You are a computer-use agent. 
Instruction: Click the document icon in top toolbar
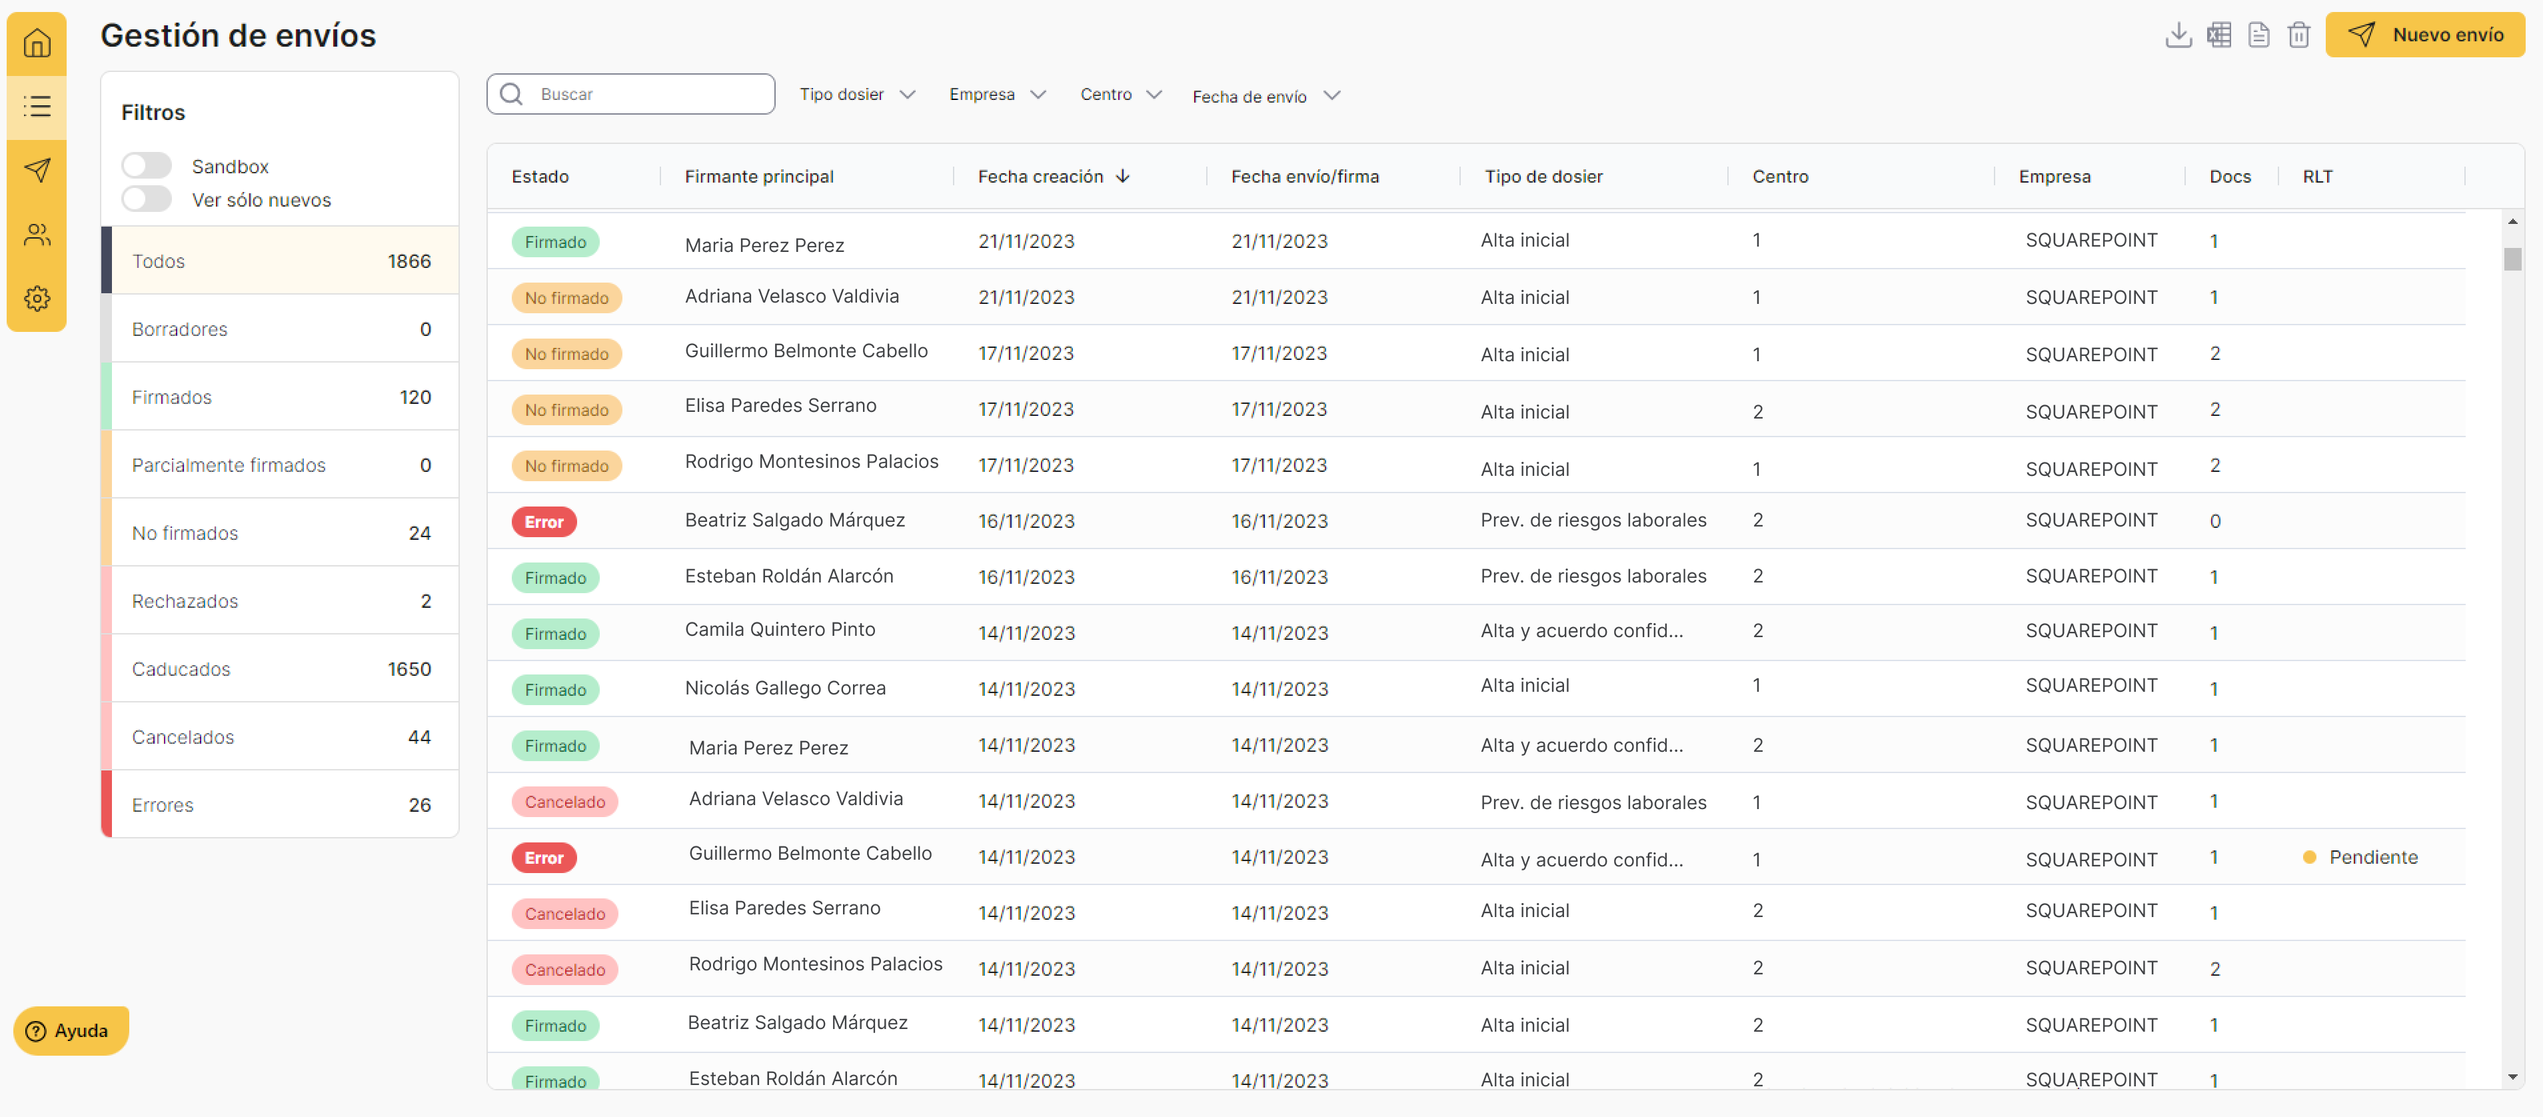(x=2258, y=35)
